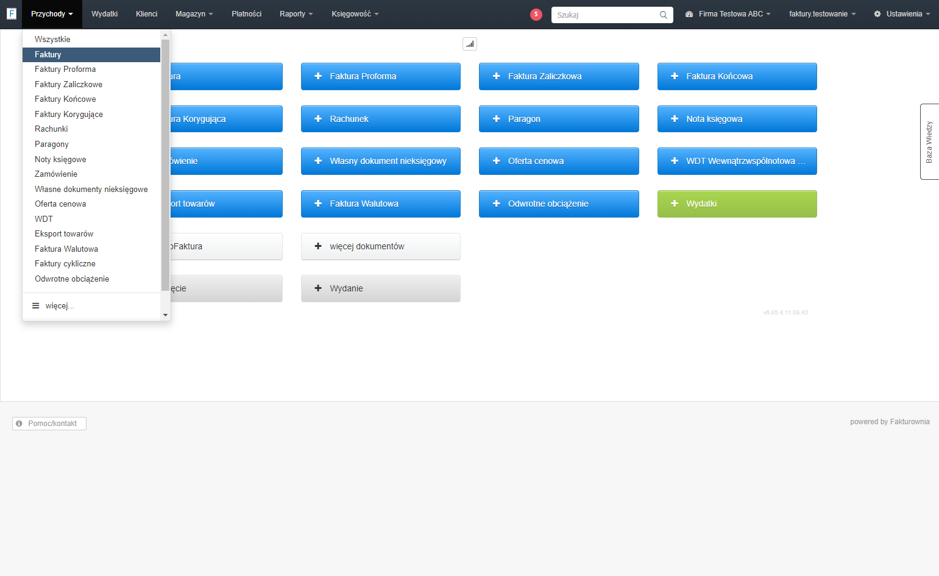This screenshot has height=576, width=939.
Task: Create a new Faktura Zaliczkowa
Action: click(x=559, y=76)
